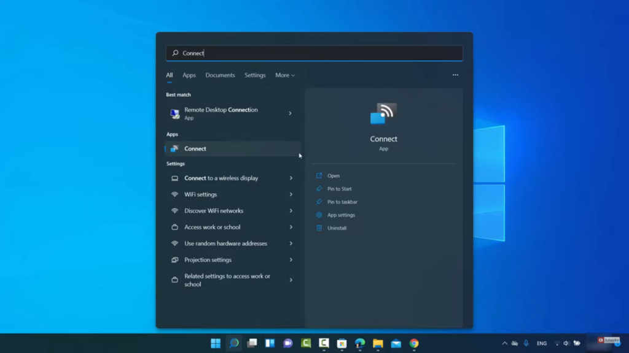Click the search box containing Connect
This screenshot has height=353, width=629.
314,53
